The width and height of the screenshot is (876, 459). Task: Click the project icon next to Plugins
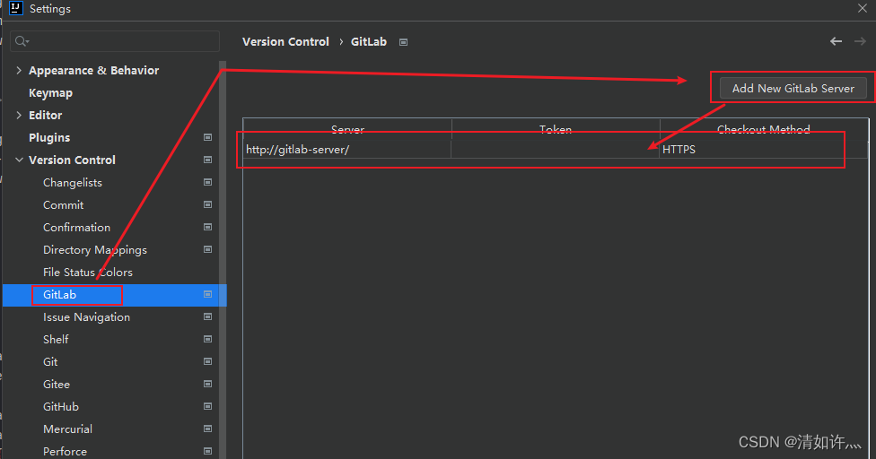pyautogui.click(x=208, y=137)
